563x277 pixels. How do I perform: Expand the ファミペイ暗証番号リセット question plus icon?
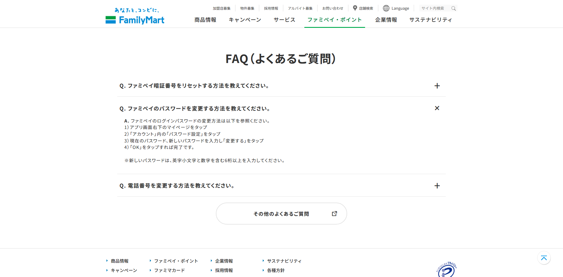click(437, 86)
